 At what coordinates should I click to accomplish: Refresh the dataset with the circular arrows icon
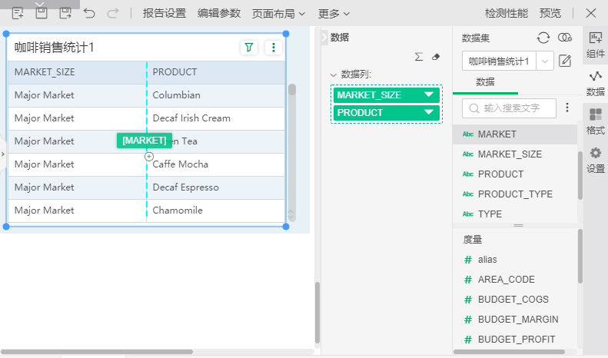pos(543,38)
